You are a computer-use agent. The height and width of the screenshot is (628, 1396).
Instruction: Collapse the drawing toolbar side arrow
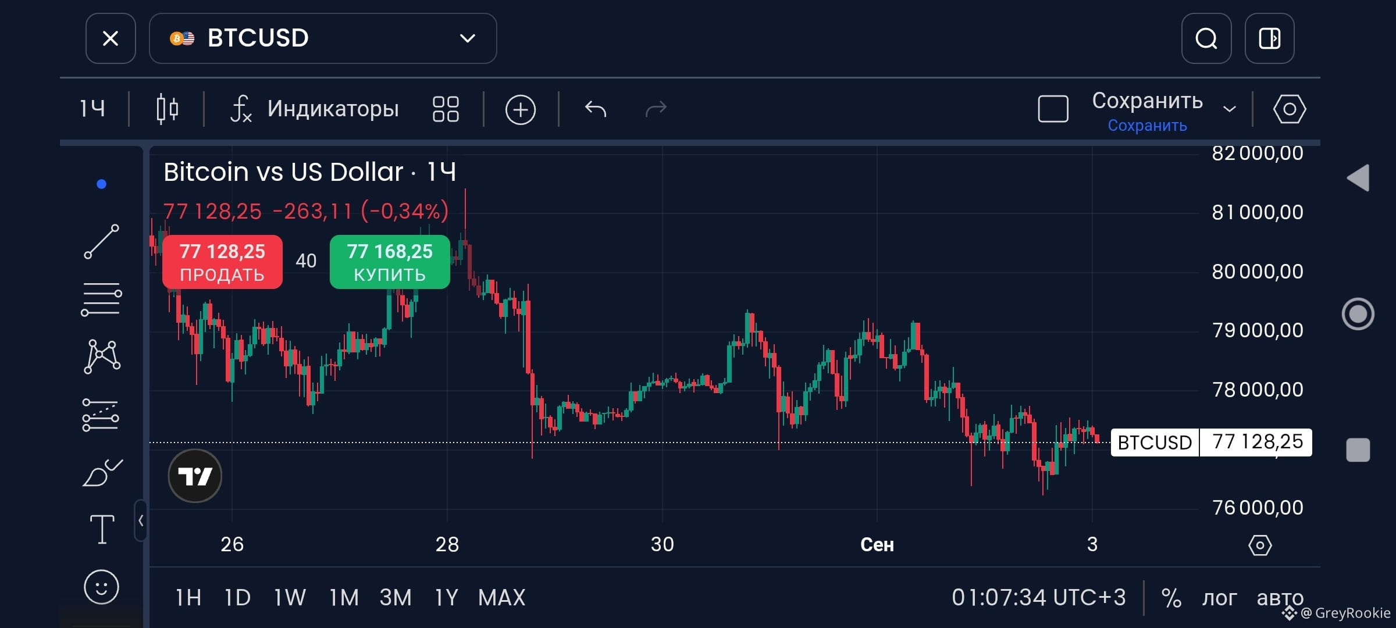pyautogui.click(x=140, y=520)
